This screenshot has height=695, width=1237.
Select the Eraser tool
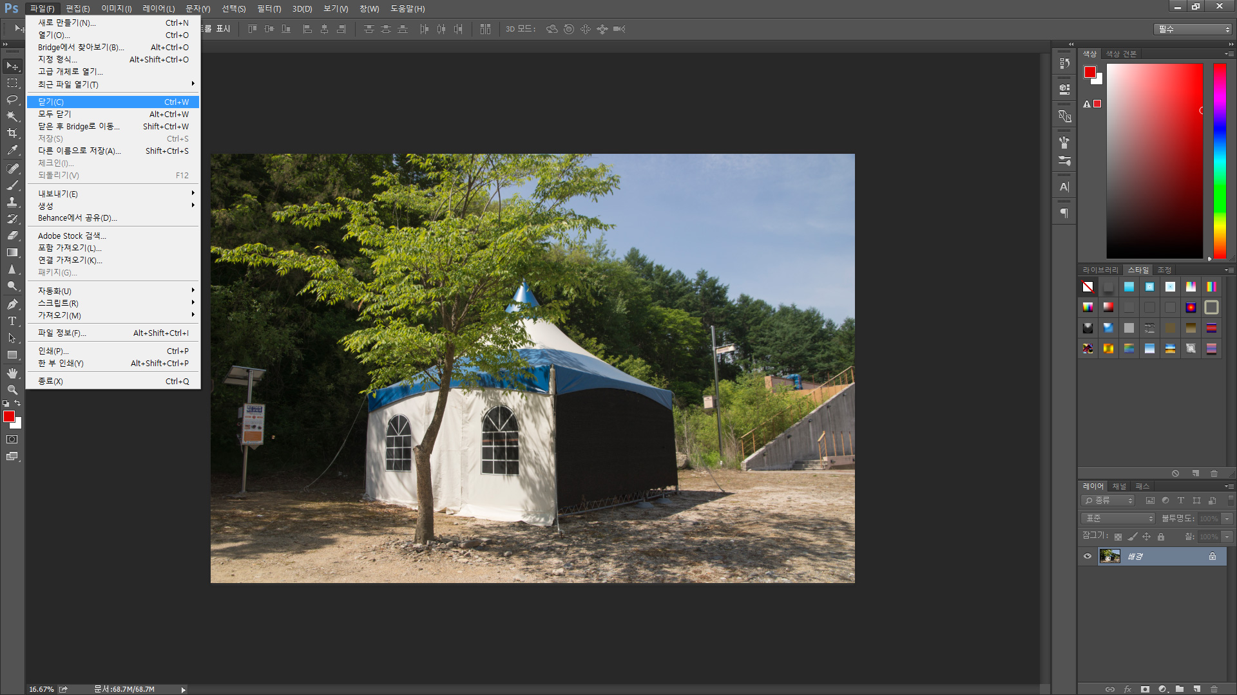(x=12, y=236)
